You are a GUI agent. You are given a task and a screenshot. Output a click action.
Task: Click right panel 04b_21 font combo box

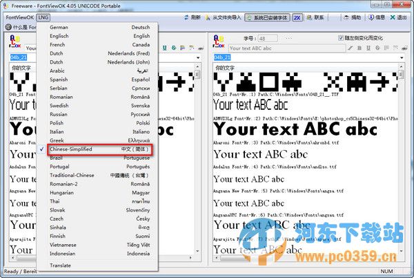tap(308, 57)
